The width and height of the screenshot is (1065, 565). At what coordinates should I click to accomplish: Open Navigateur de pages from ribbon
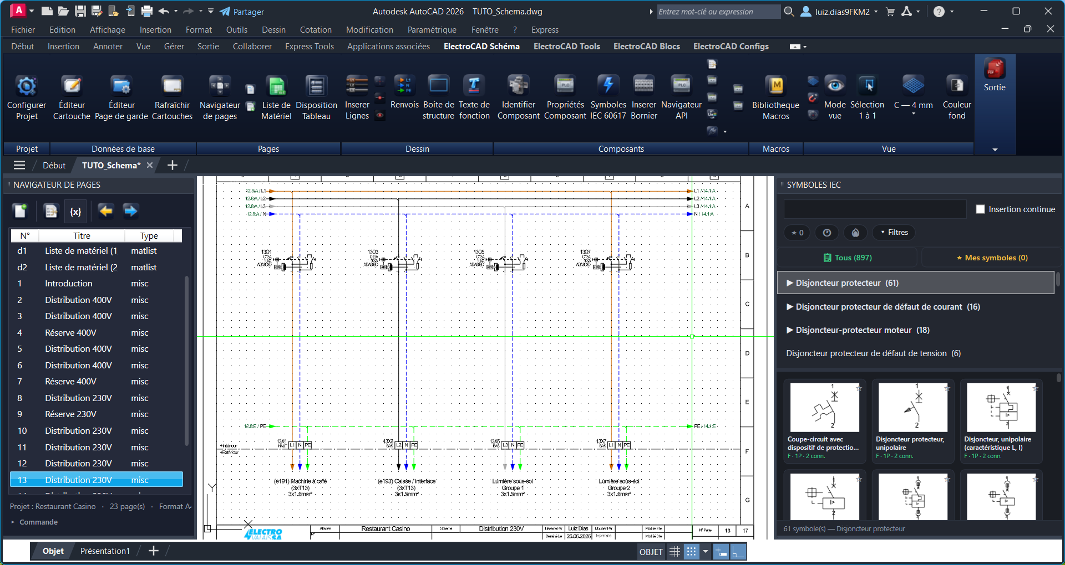click(220, 97)
